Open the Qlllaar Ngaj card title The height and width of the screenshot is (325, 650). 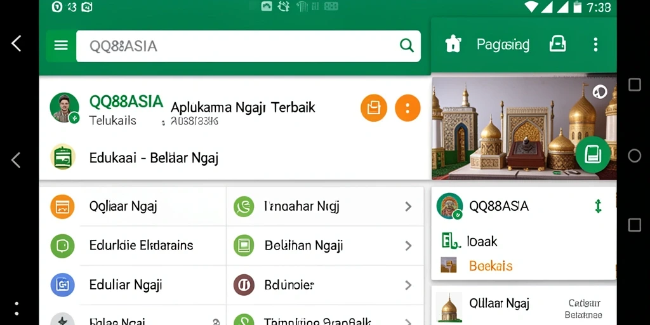pyautogui.click(x=500, y=303)
